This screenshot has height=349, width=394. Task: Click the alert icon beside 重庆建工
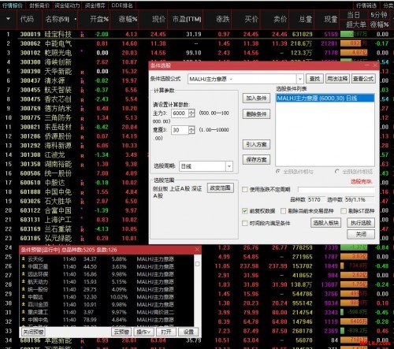(x=24, y=312)
